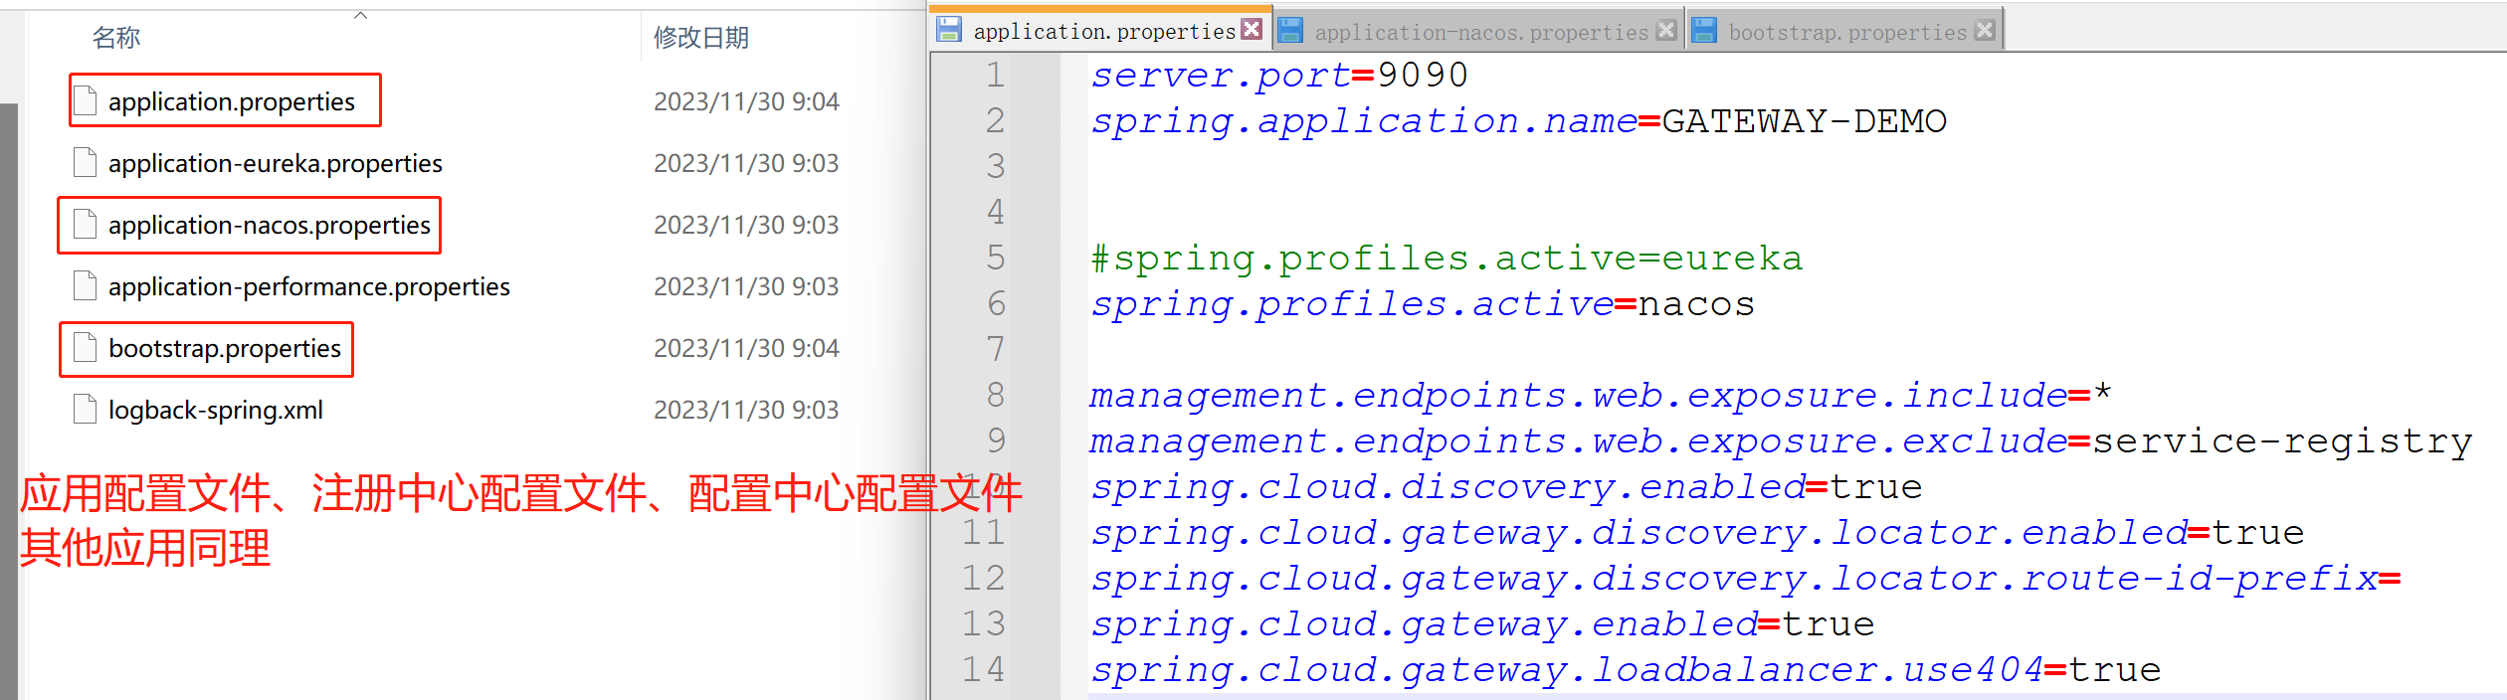Click the bootstrap.properties file icon
The height and width of the screenshot is (700, 2507).
tap(86, 348)
